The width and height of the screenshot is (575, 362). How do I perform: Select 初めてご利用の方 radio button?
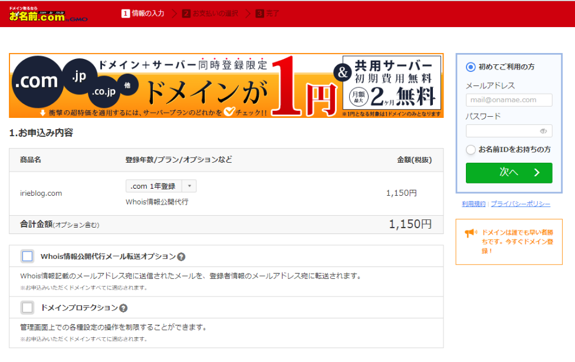tap(471, 67)
